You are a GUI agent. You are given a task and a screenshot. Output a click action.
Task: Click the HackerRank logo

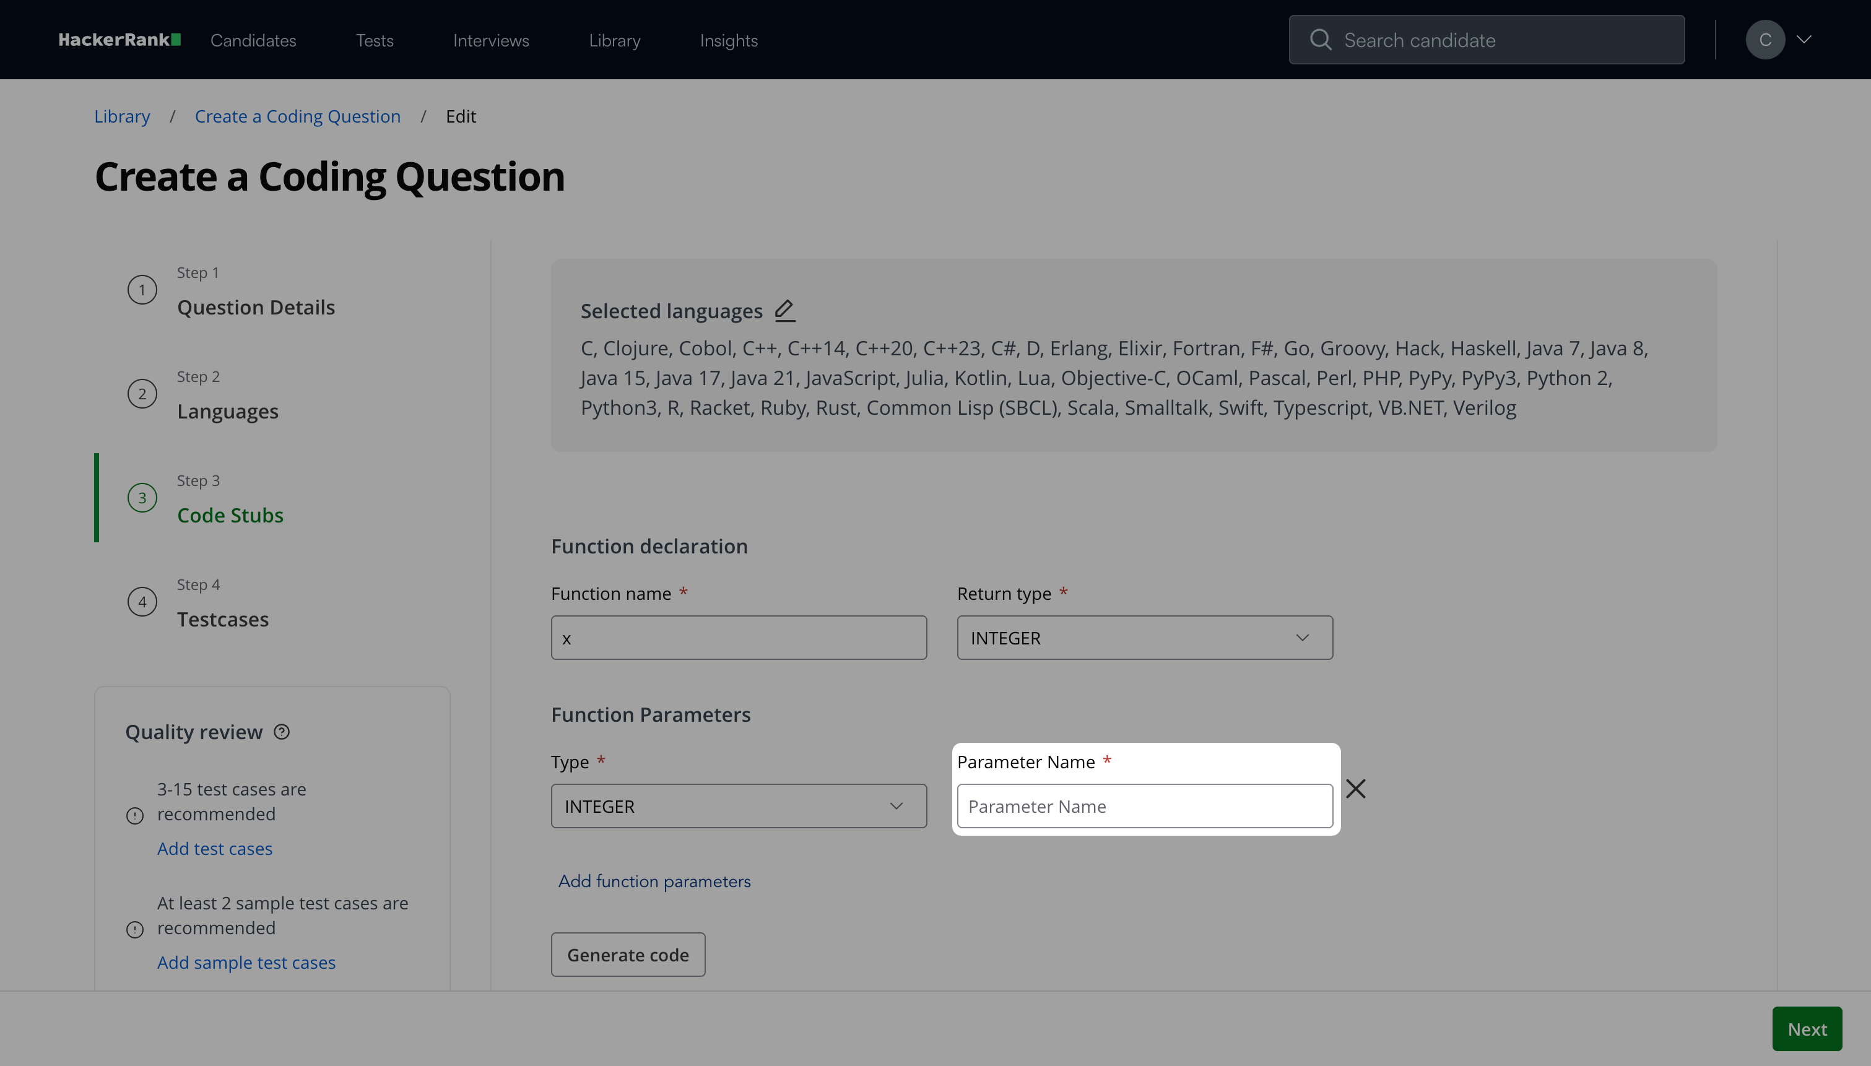(x=119, y=40)
